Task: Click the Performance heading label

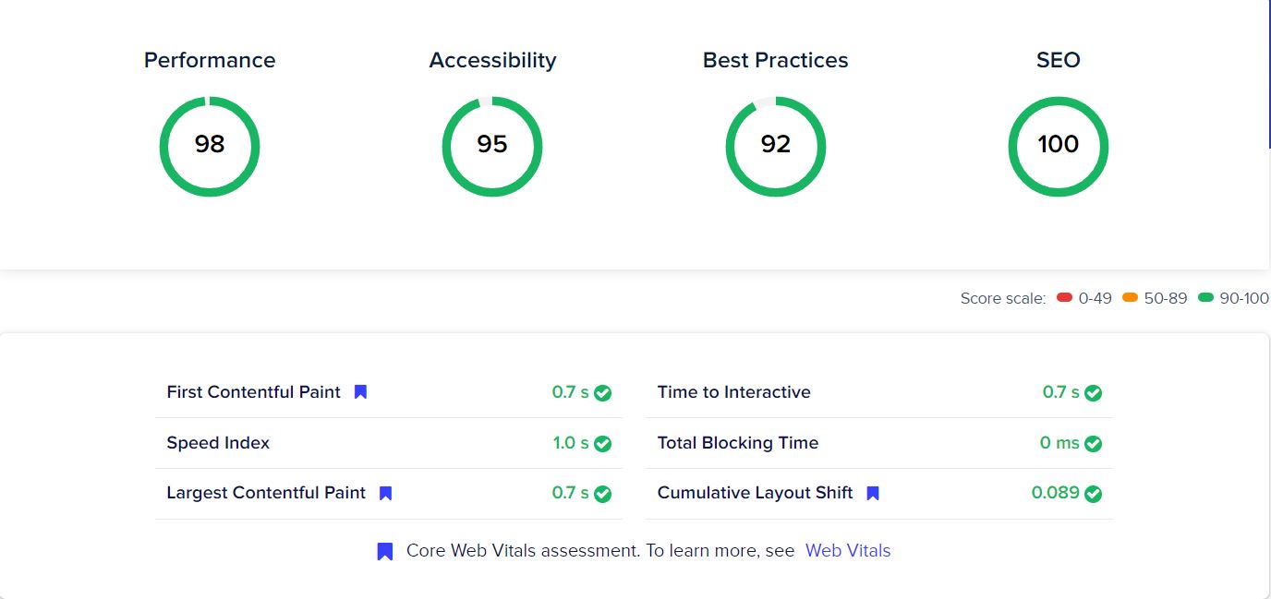Action: pyautogui.click(x=210, y=60)
